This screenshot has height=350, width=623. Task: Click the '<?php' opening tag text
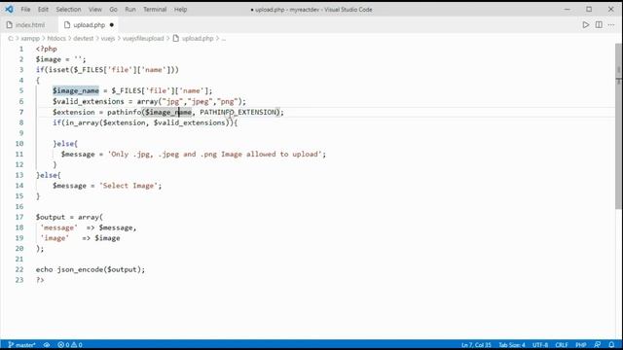[x=47, y=49]
